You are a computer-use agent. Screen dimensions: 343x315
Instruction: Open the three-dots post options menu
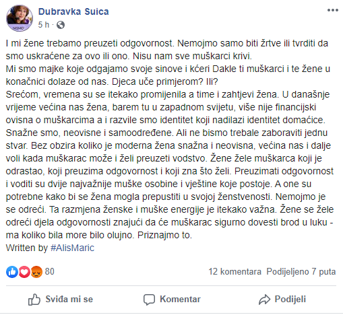click(333, 10)
